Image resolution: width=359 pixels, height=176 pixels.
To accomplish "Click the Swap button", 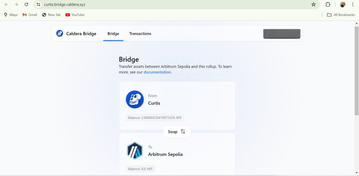I will 177,131.
